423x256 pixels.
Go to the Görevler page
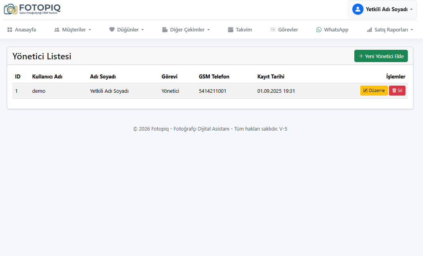pyautogui.click(x=288, y=29)
